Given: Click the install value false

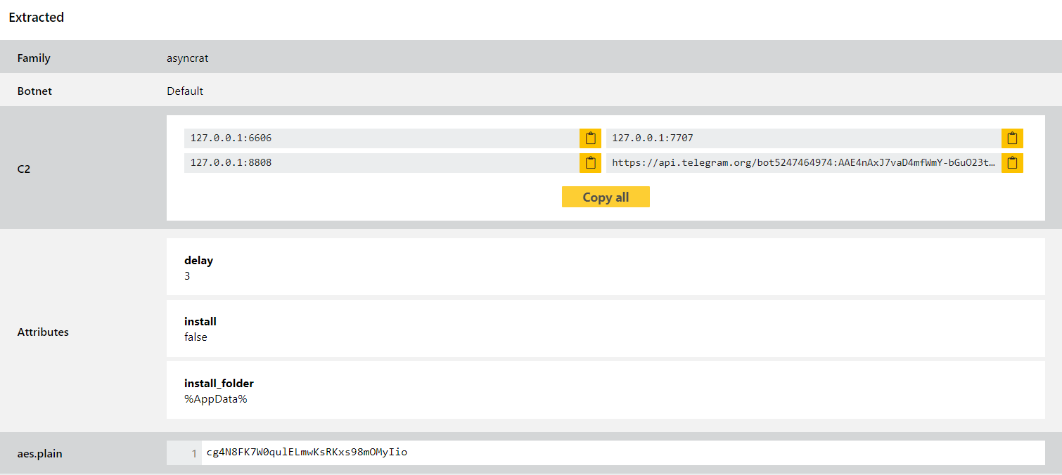Looking at the screenshot, I should click(x=196, y=337).
